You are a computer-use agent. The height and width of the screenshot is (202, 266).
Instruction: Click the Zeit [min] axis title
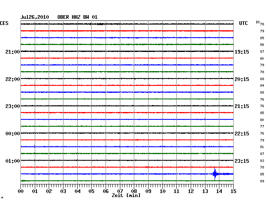tap(126, 195)
